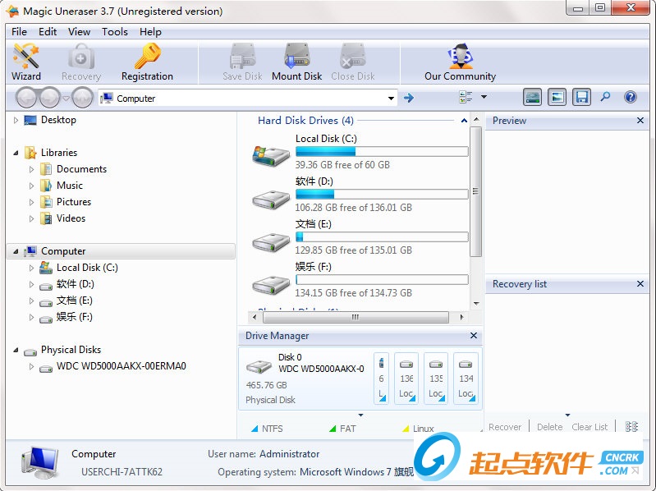Collapse the Hard Disk Drives group
656x491 pixels.
pyautogui.click(x=464, y=121)
